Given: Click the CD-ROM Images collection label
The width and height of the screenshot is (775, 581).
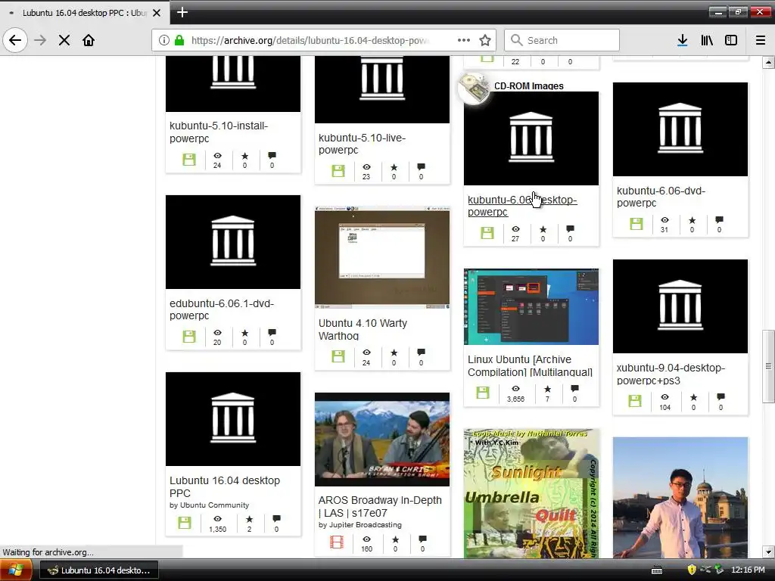Looking at the screenshot, I should (529, 86).
